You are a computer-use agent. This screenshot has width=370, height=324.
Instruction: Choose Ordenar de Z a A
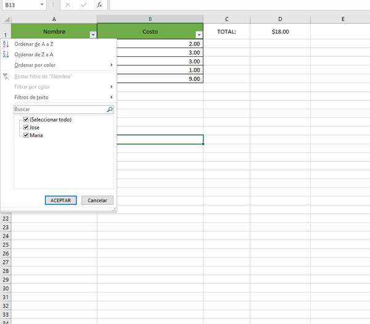pos(59,54)
